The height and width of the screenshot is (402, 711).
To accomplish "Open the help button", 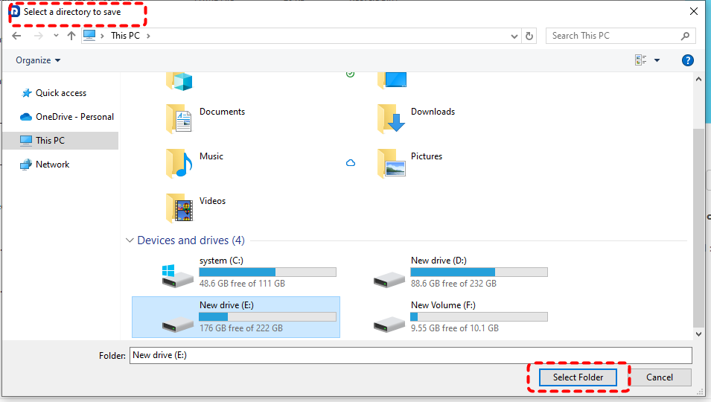I will pyautogui.click(x=688, y=60).
